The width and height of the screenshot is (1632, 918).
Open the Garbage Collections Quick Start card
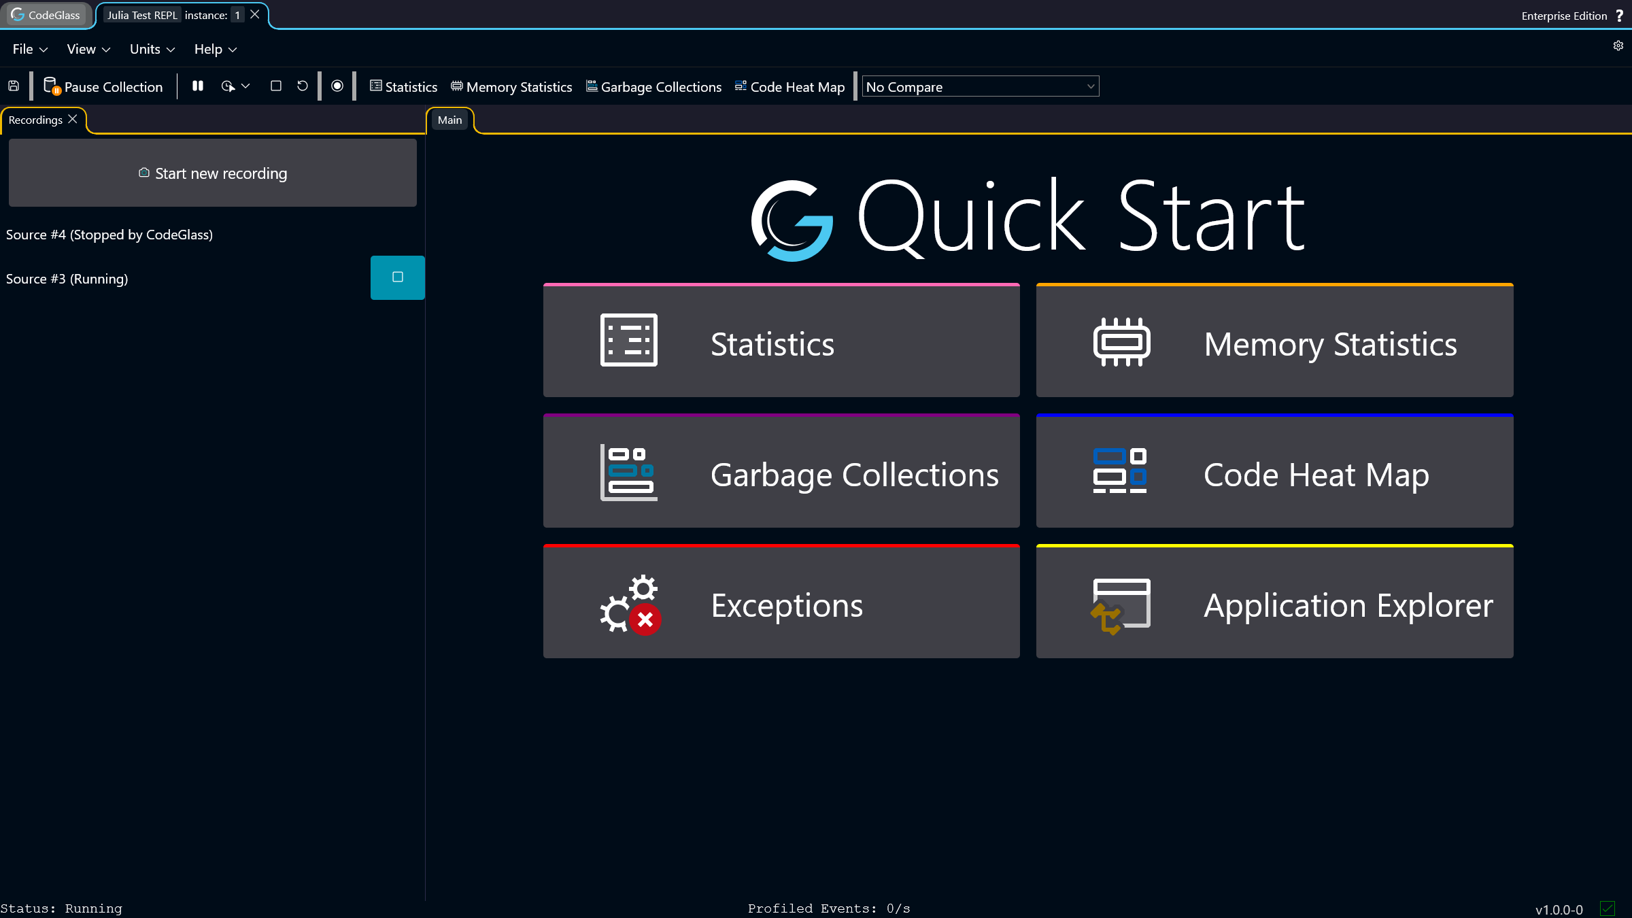point(781,471)
